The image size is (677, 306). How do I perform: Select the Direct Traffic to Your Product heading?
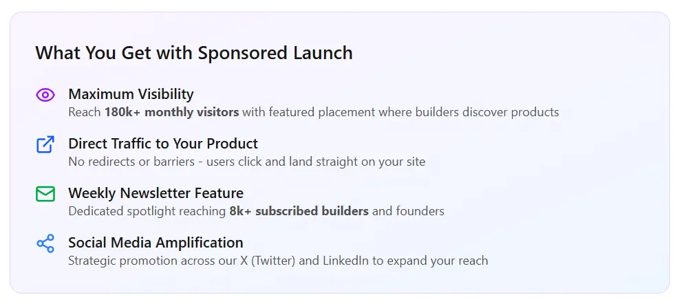point(163,144)
